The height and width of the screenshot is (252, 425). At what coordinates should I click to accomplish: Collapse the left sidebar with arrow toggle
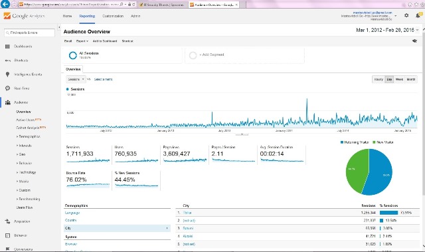[59, 27]
